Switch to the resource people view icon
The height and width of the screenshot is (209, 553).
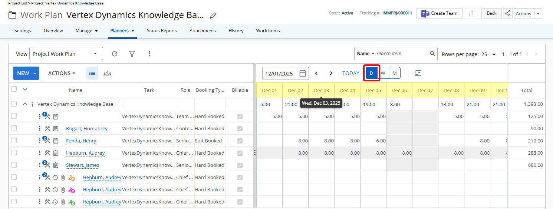click(x=107, y=73)
